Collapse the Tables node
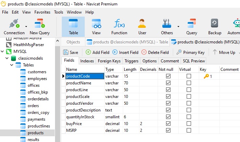240x142 pixels. (11, 65)
